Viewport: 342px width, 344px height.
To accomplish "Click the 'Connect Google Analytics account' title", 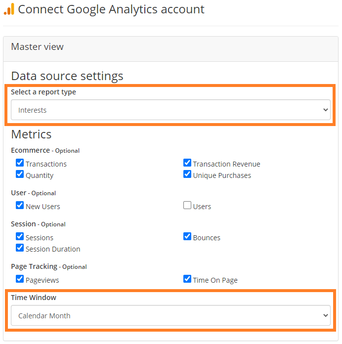I will coord(111,9).
